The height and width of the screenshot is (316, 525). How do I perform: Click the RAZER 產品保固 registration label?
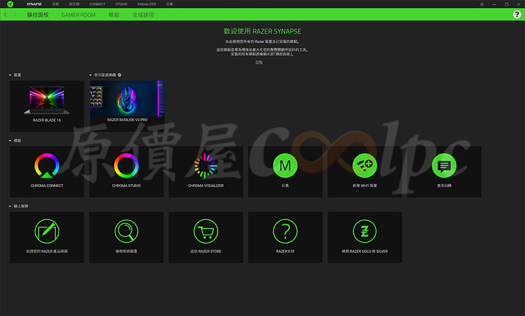pyautogui.click(x=47, y=252)
